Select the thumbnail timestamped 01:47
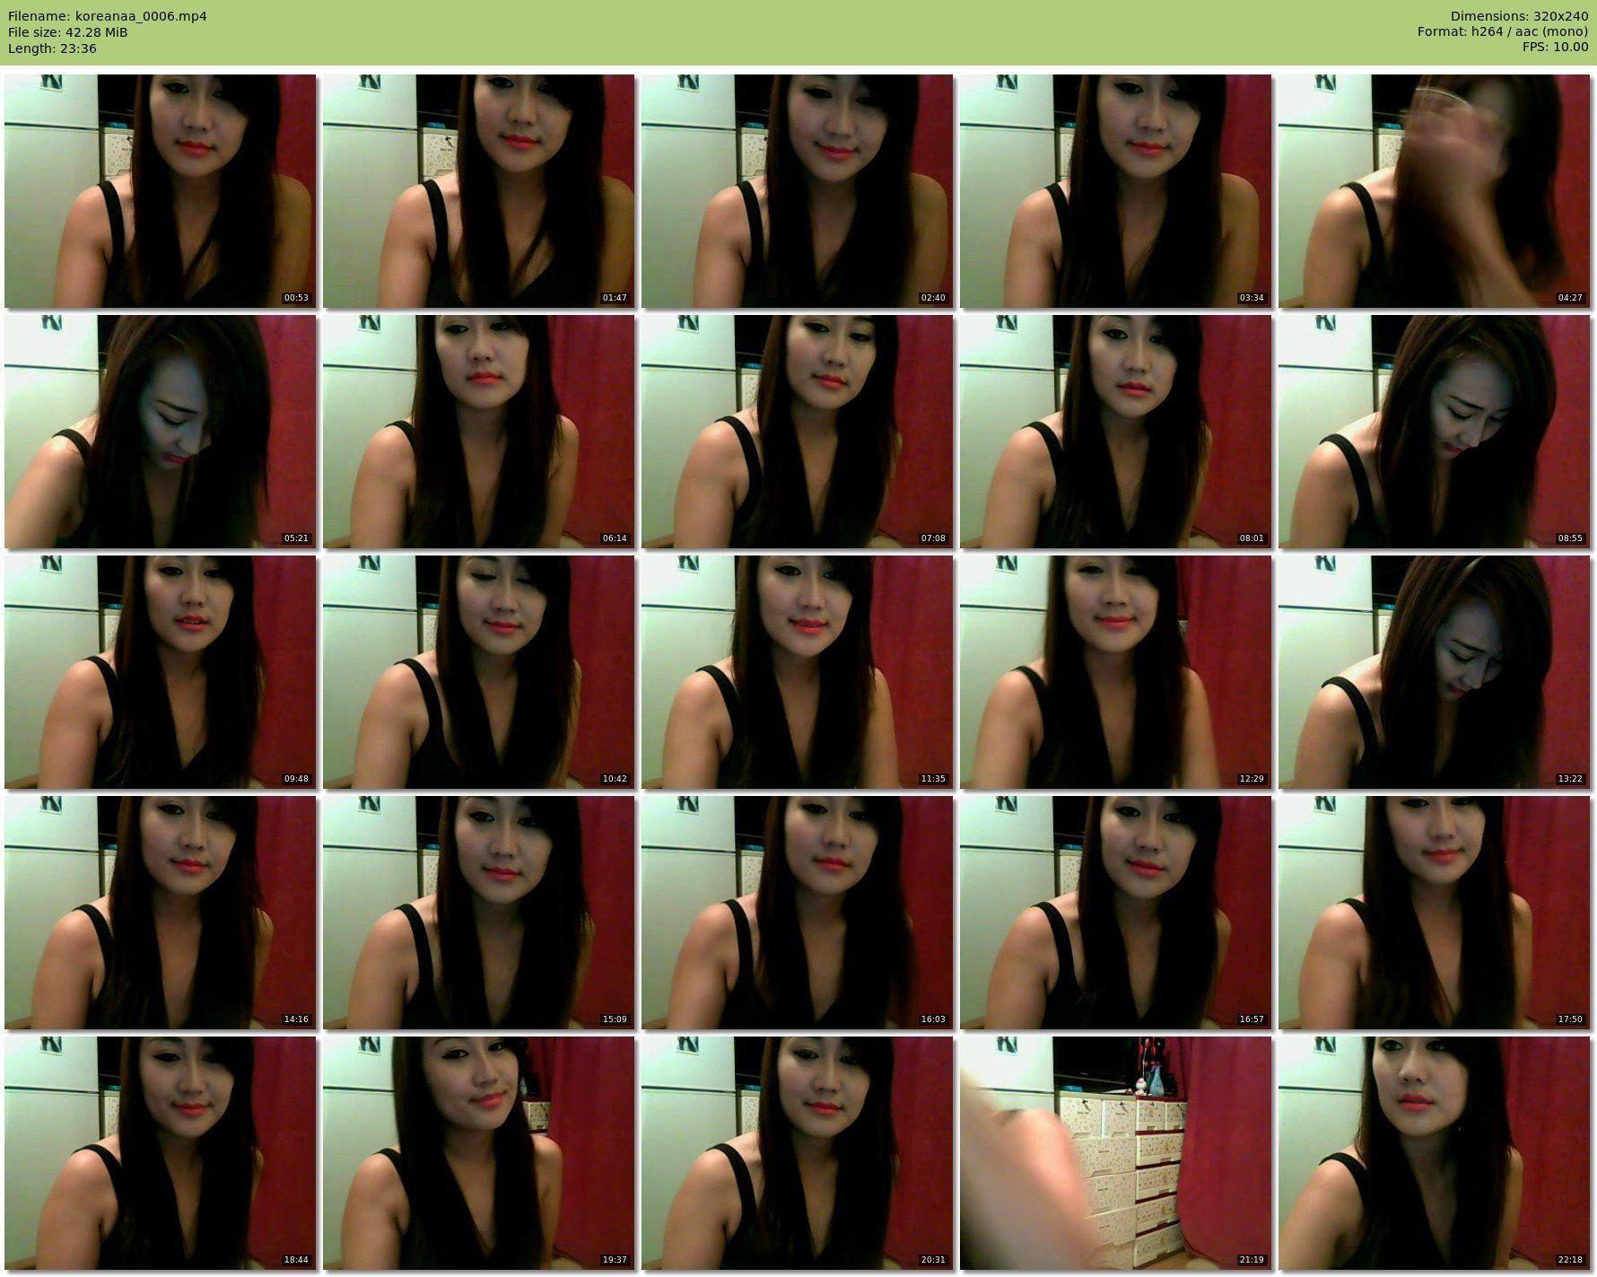This screenshot has width=1597, height=1277. point(478,191)
